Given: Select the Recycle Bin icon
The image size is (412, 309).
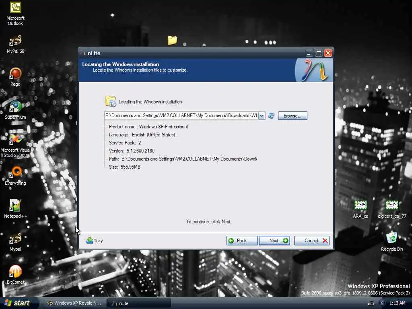Looking at the screenshot, I should (392, 242).
